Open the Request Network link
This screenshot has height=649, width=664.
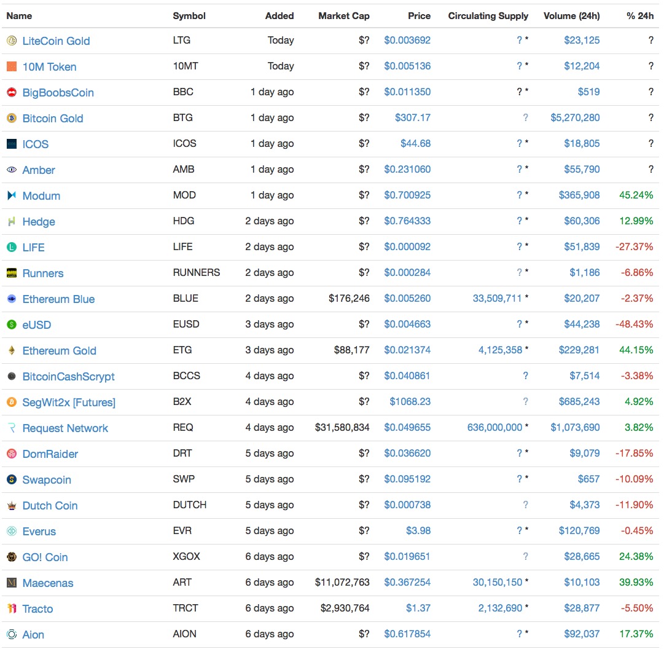[x=65, y=429]
